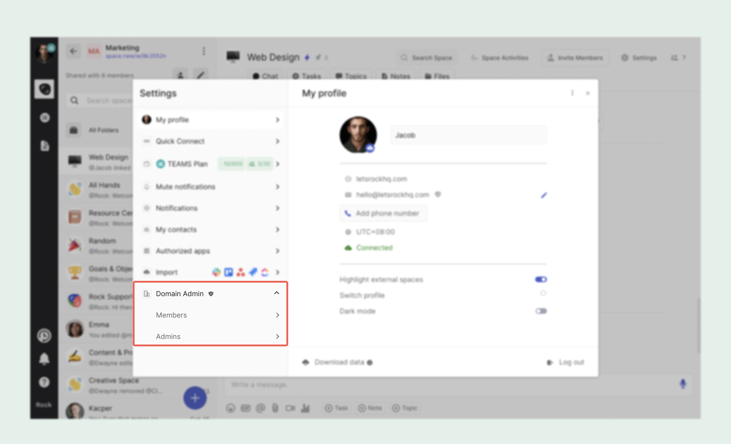This screenshot has width=731, height=444.
Task: Click the member icon beside shared members
Action: [x=181, y=75]
